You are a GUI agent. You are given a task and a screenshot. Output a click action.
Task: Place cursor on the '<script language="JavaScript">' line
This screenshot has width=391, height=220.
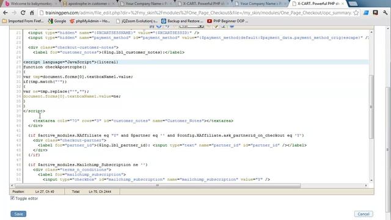point(71,62)
